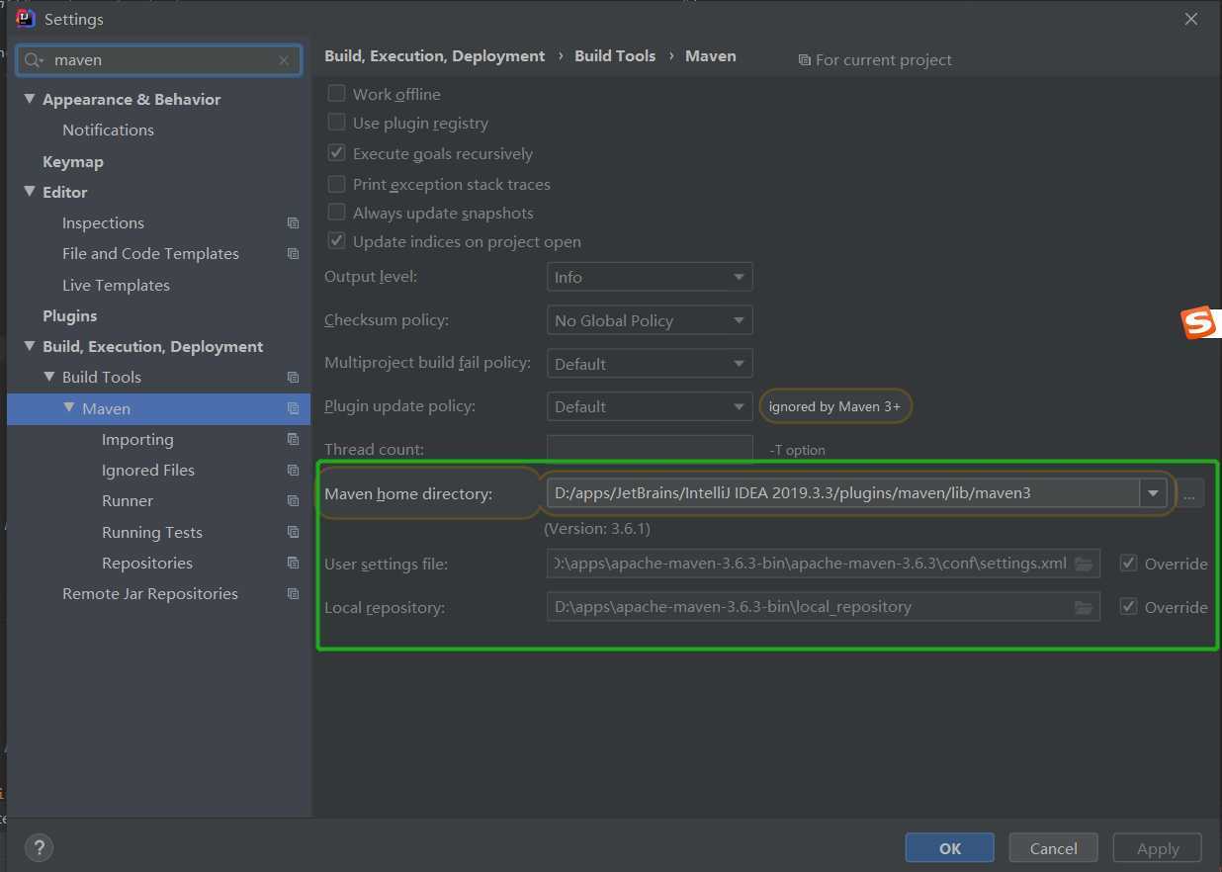Browse folder icon for User settings file
This screenshot has height=872, width=1222.
pyautogui.click(x=1084, y=564)
